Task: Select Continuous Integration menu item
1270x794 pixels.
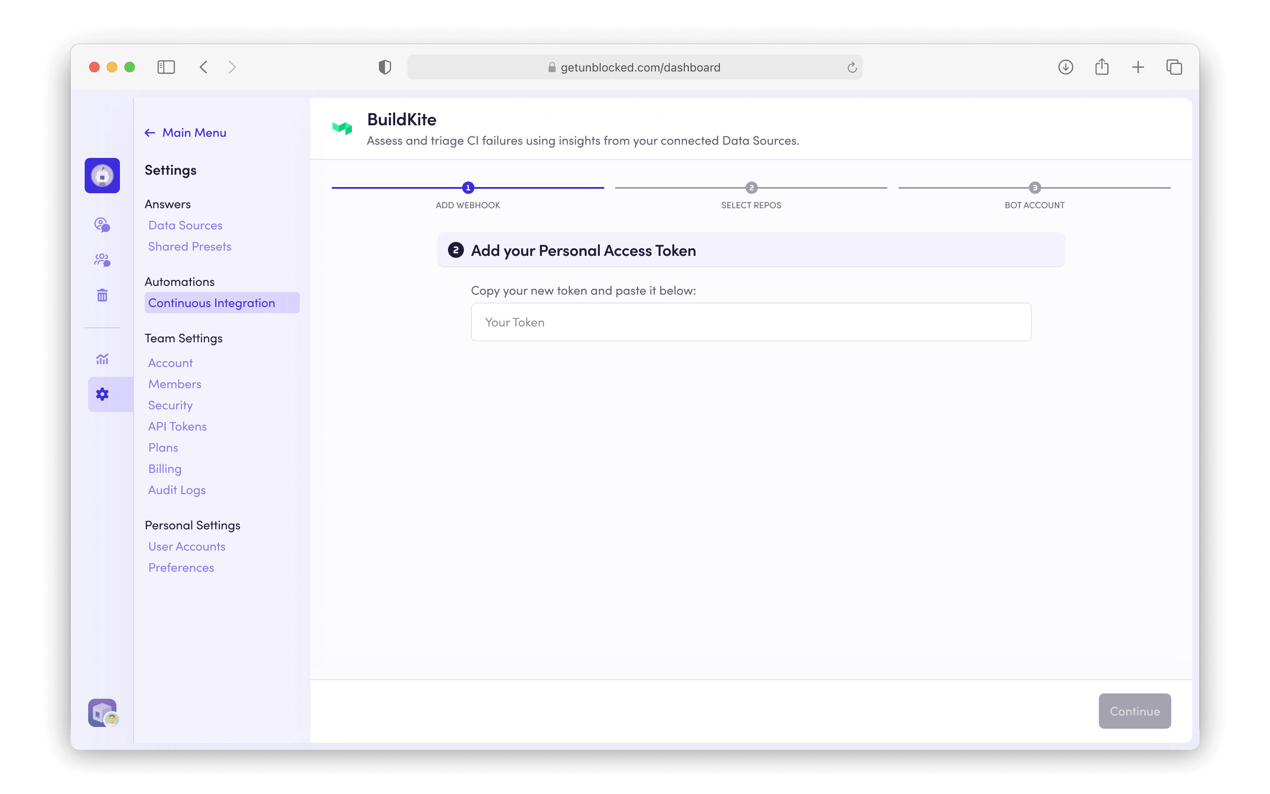Action: [212, 303]
